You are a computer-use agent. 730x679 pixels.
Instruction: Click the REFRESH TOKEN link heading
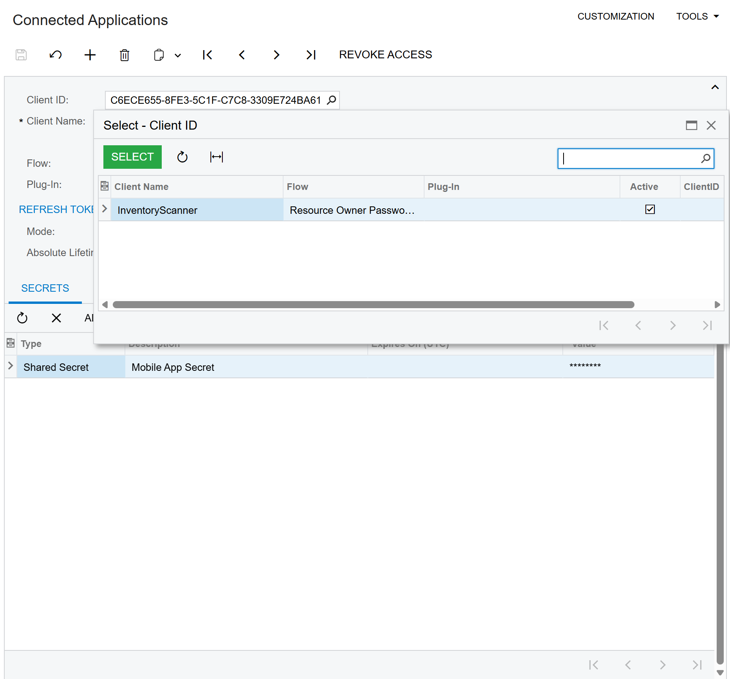click(x=56, y=209)
